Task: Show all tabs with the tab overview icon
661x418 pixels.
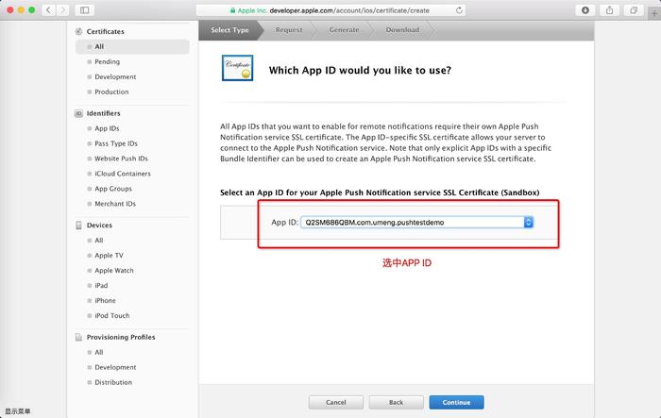Action: (631, 9)
